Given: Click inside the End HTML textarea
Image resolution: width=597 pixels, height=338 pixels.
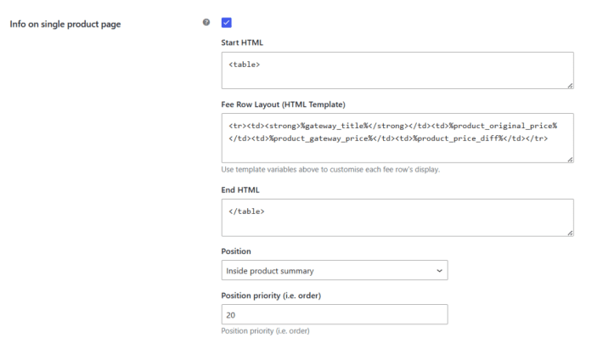Looking at the screenshot, I should point(397,217).
